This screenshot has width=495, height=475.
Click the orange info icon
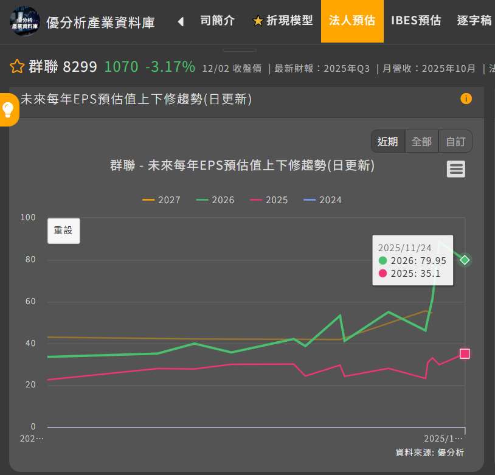point(466,99)
